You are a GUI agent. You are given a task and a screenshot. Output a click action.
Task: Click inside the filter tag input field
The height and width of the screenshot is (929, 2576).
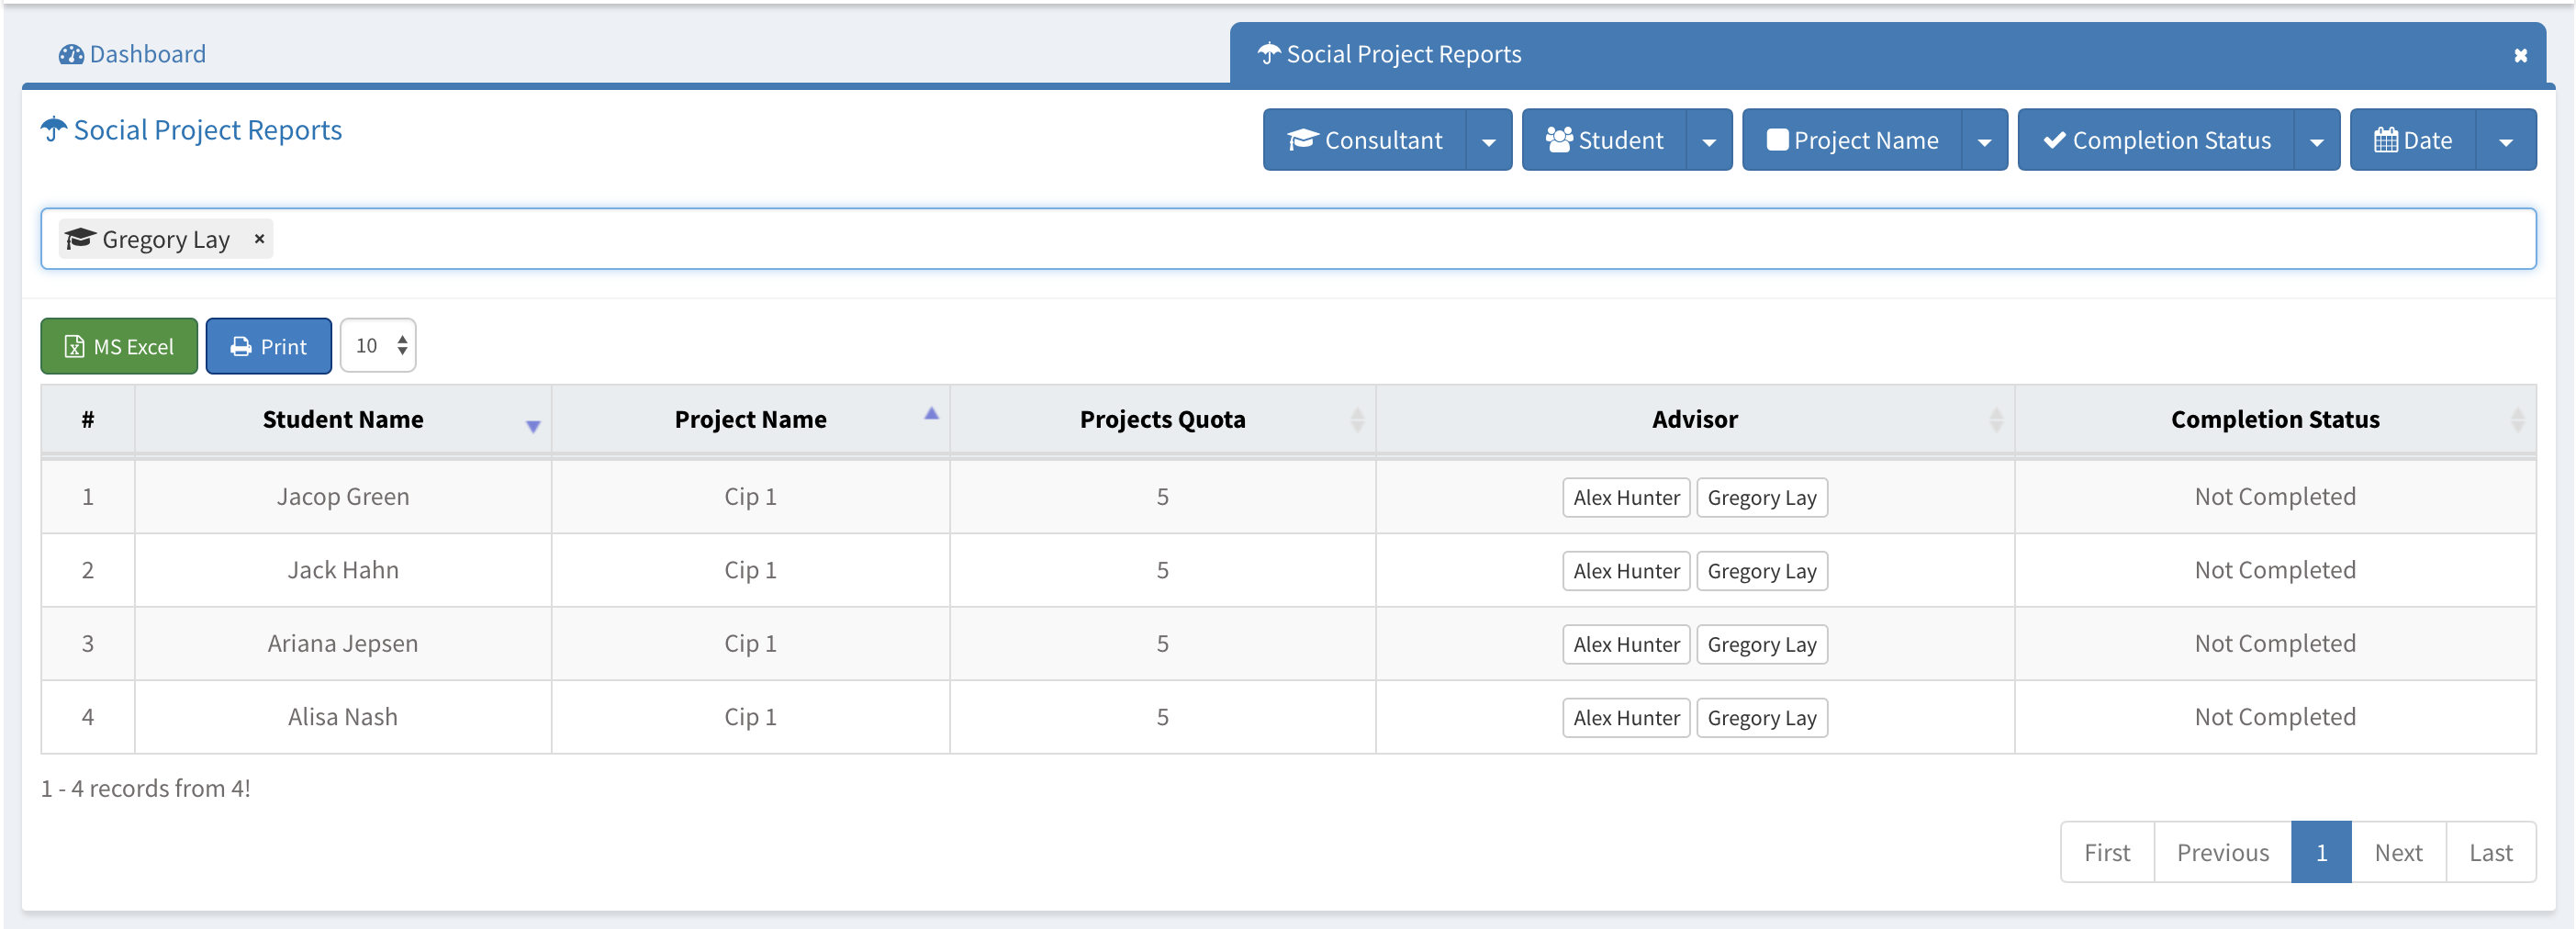click(1400, 239)
